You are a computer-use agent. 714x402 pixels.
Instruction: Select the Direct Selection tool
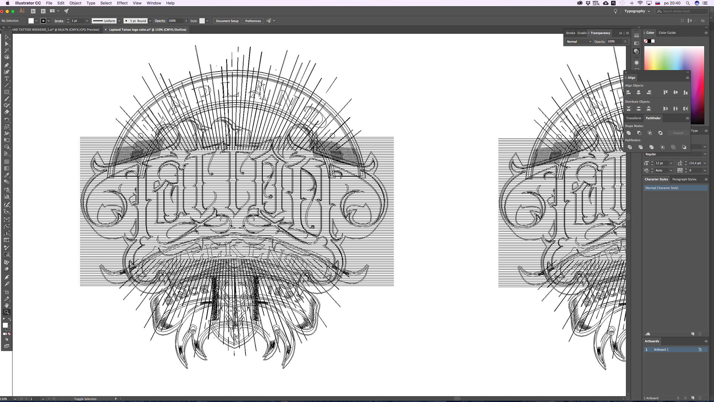click(x=7, y=44)
